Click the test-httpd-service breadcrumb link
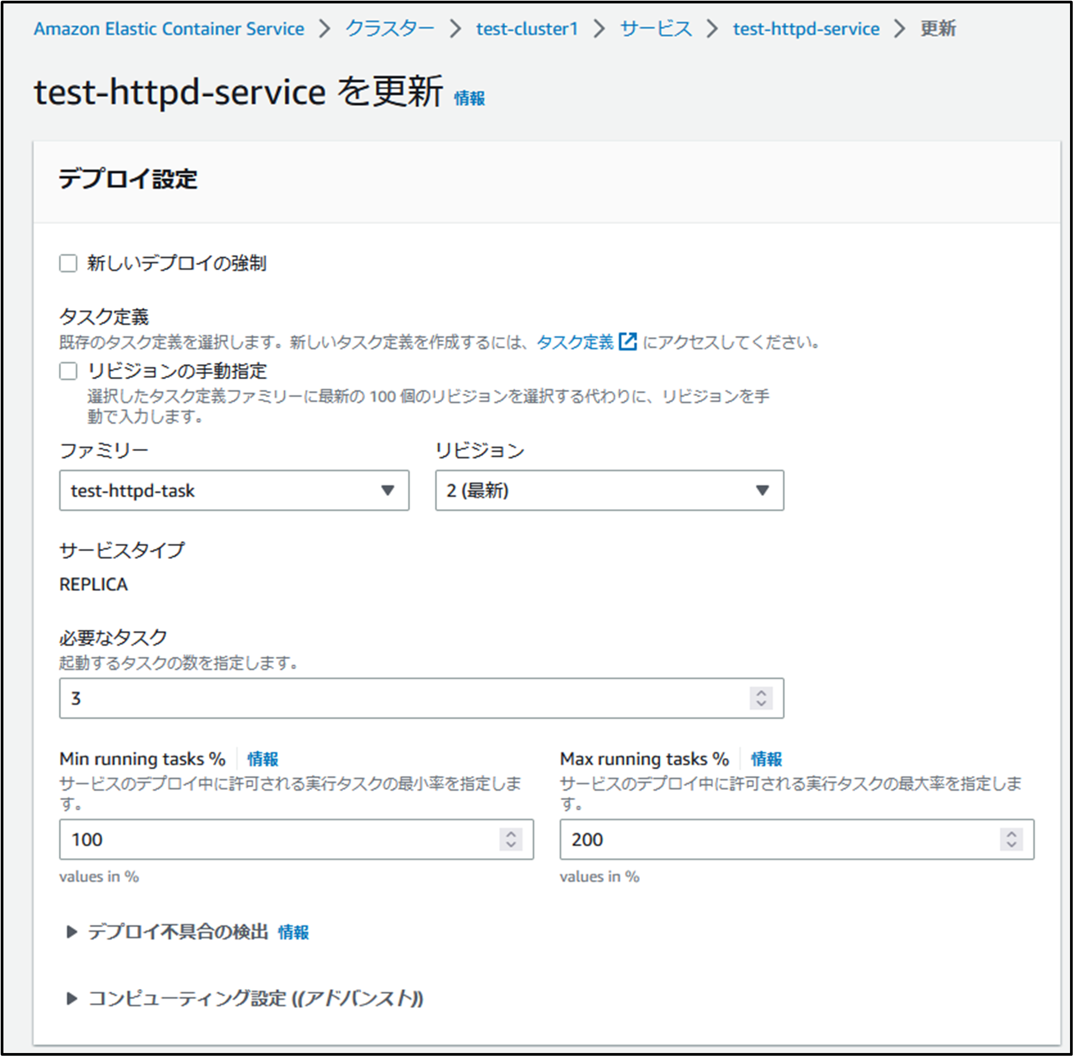 tap(806, 29)
